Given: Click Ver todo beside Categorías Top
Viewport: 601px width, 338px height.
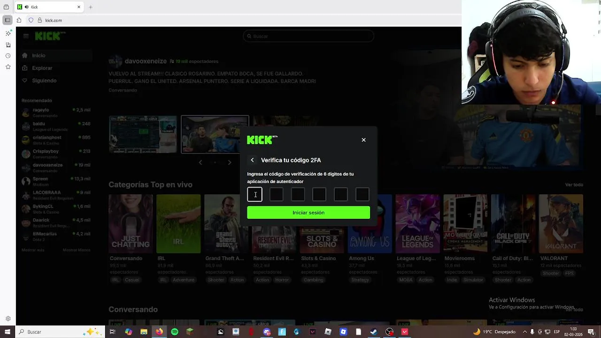Looking at the screenshot, I should tap(574, 185).
